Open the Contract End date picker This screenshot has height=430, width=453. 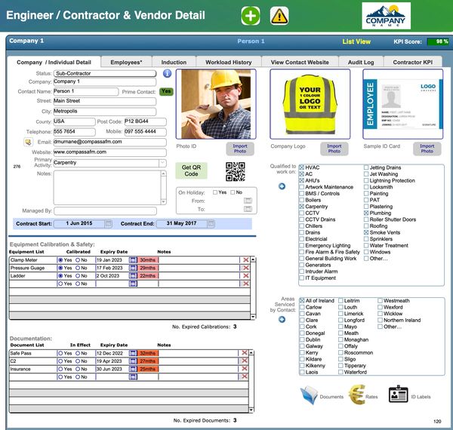tap(212, 223)
